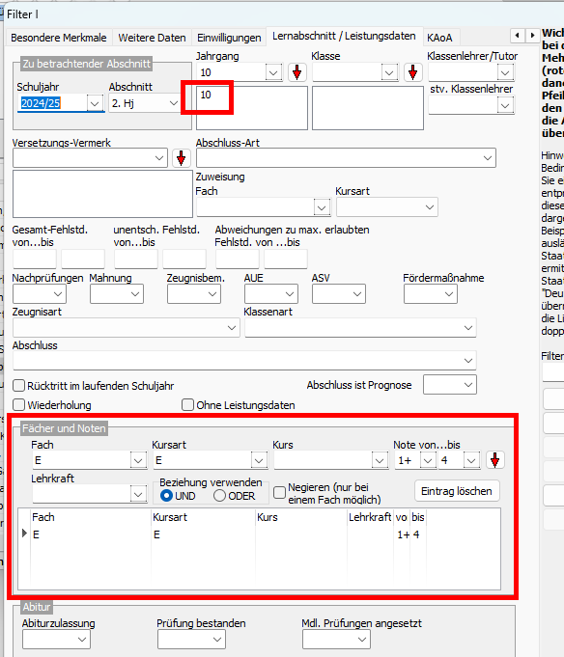The width and height of the screenshot is (564, 657).
Task: Click first Gesamt-Fehlstd. von field
Action: coord(35,259)
